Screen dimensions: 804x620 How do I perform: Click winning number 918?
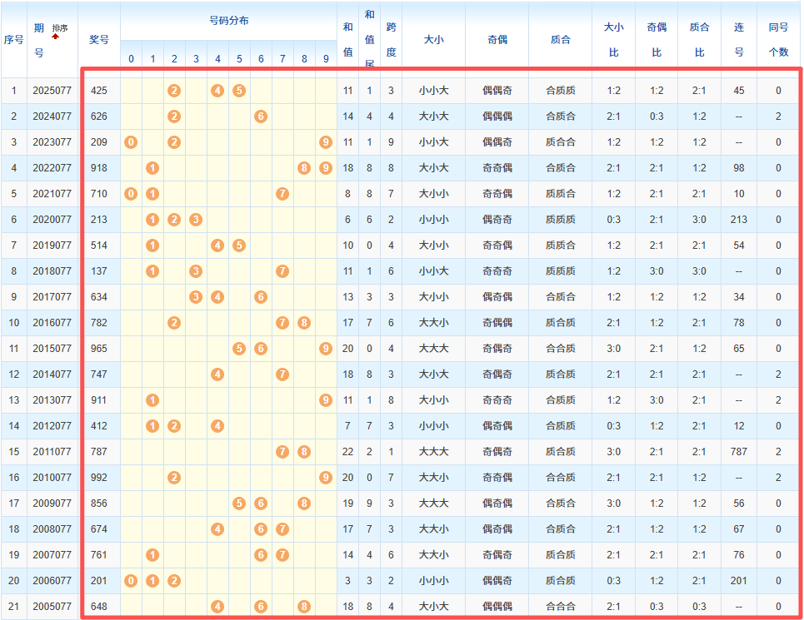[x=99, y=168]
